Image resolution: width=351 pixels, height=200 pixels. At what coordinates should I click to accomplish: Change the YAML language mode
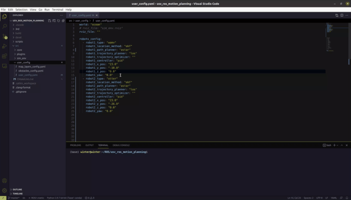tap(334, 198)
